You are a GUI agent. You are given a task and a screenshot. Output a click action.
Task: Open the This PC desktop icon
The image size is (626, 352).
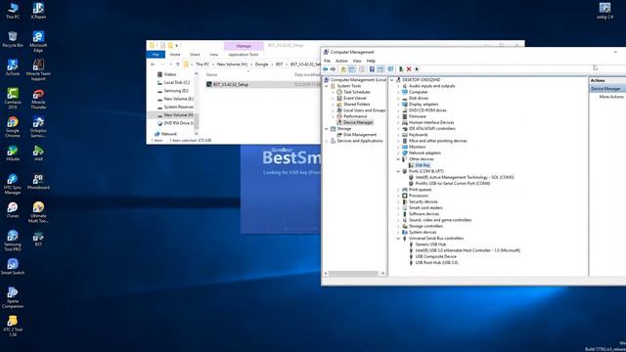tap(13, 11)
